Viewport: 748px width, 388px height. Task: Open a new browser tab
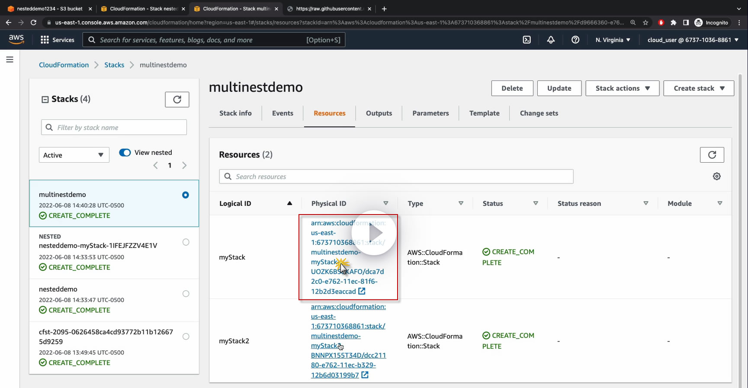pos(384,9)
